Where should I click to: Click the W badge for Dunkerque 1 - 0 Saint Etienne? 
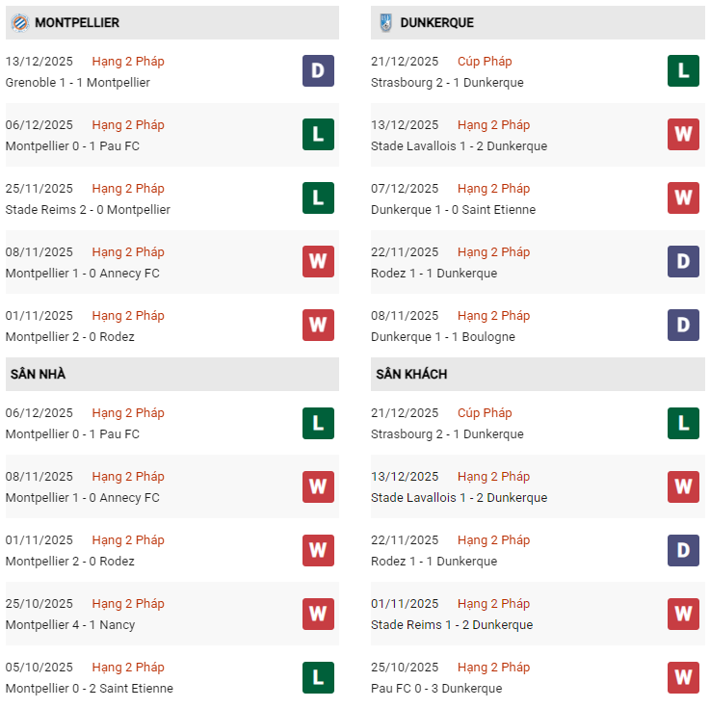click(x=683, y=198)
